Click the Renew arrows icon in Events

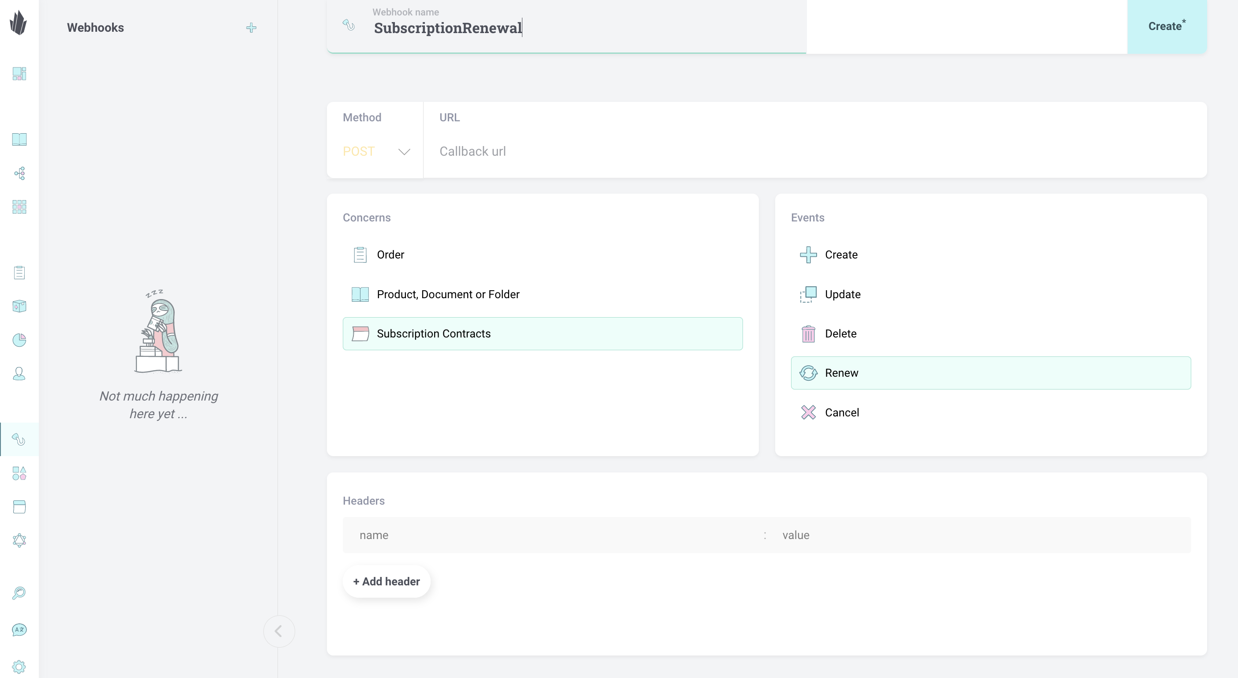click(x=808, y=373)
